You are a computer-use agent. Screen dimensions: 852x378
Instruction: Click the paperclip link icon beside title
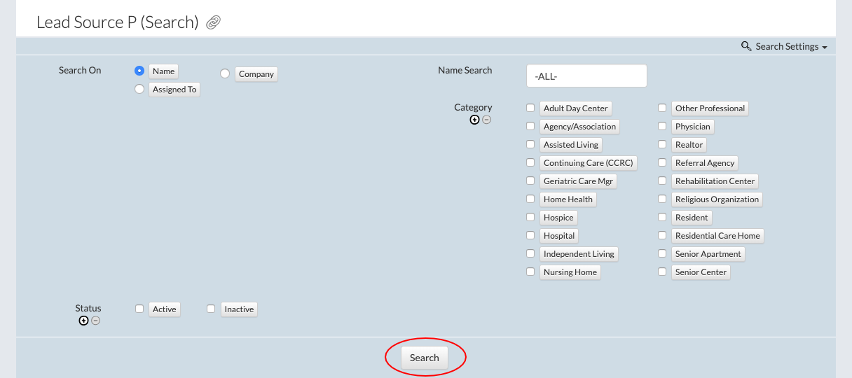(214, 22)
